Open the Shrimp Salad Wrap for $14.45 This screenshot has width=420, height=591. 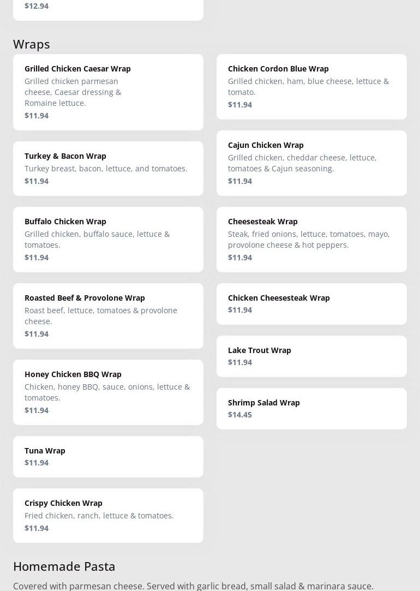311,408
